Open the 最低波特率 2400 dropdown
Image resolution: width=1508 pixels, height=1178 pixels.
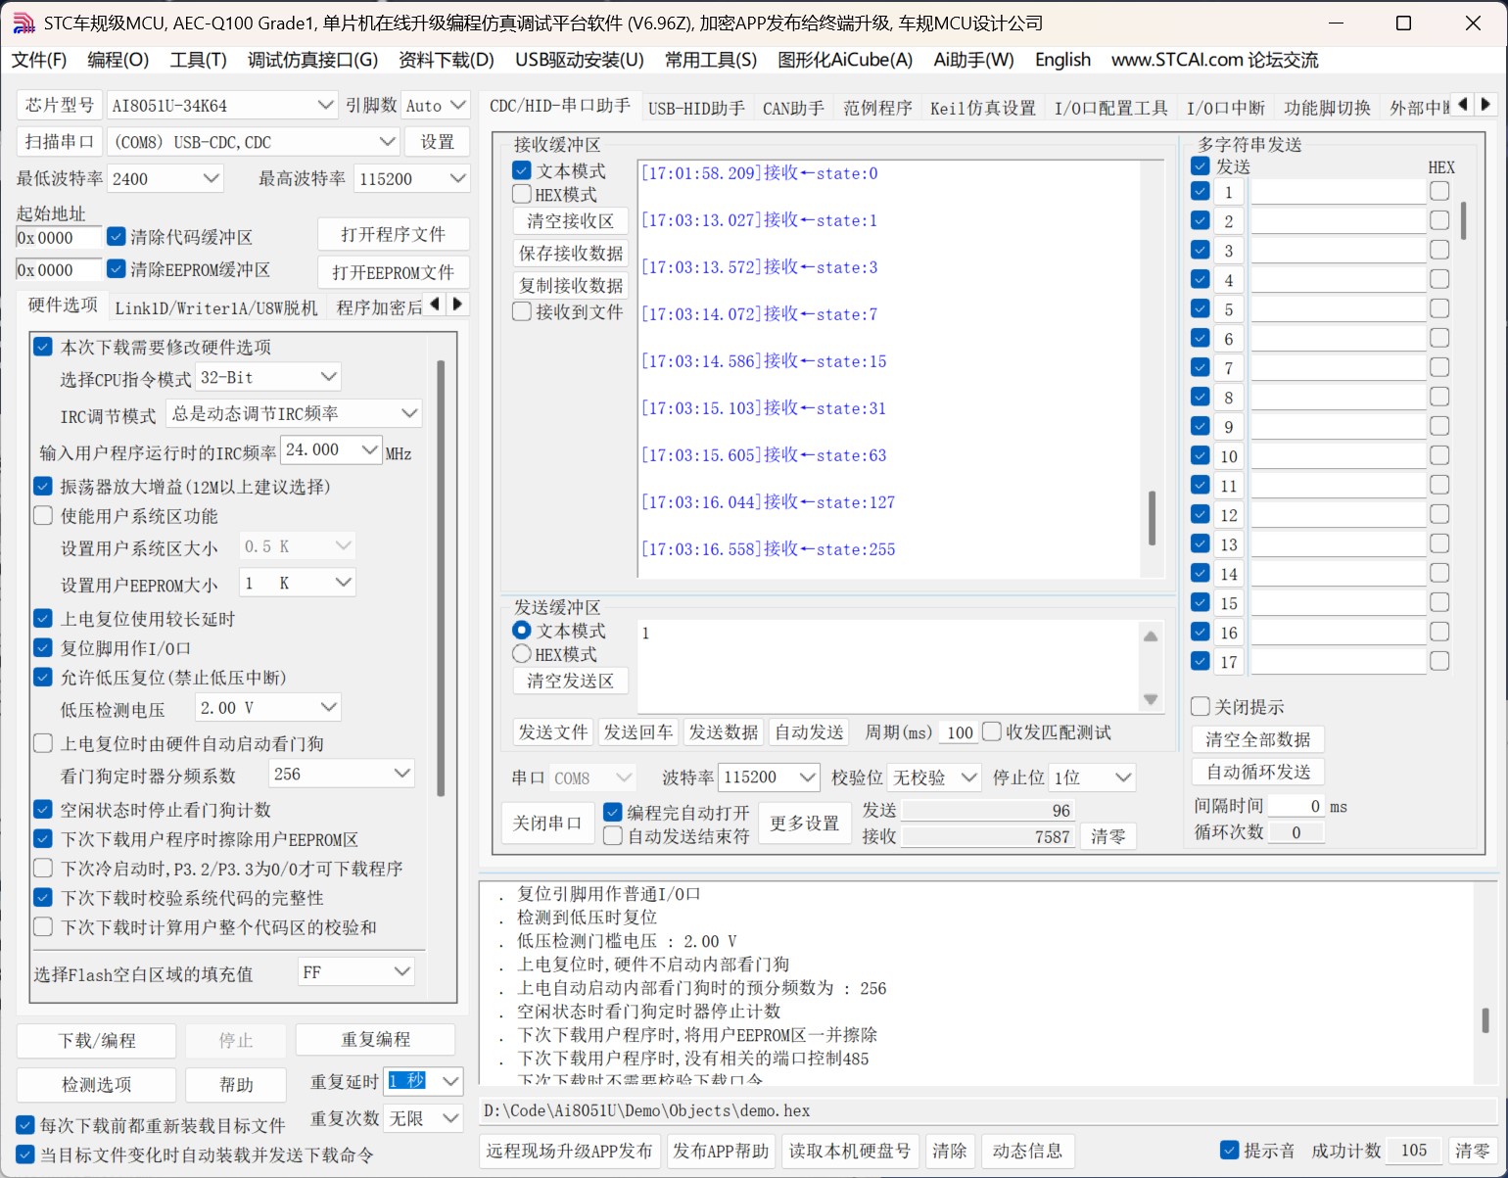tap(211, 178)
